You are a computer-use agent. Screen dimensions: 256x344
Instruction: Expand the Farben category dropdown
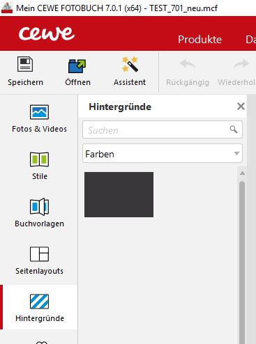pyautogui.click(x=163, y=153)
